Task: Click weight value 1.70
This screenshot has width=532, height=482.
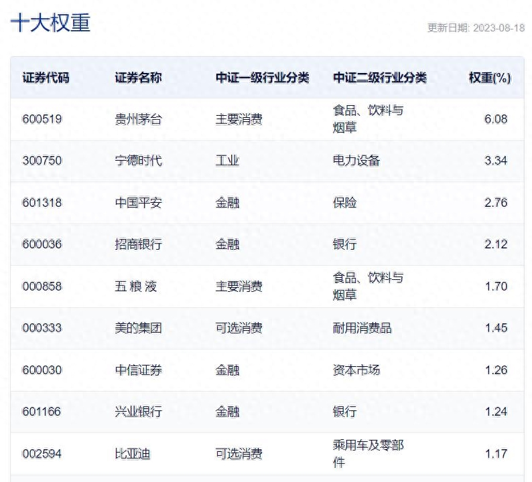Action: pos(496,287)
